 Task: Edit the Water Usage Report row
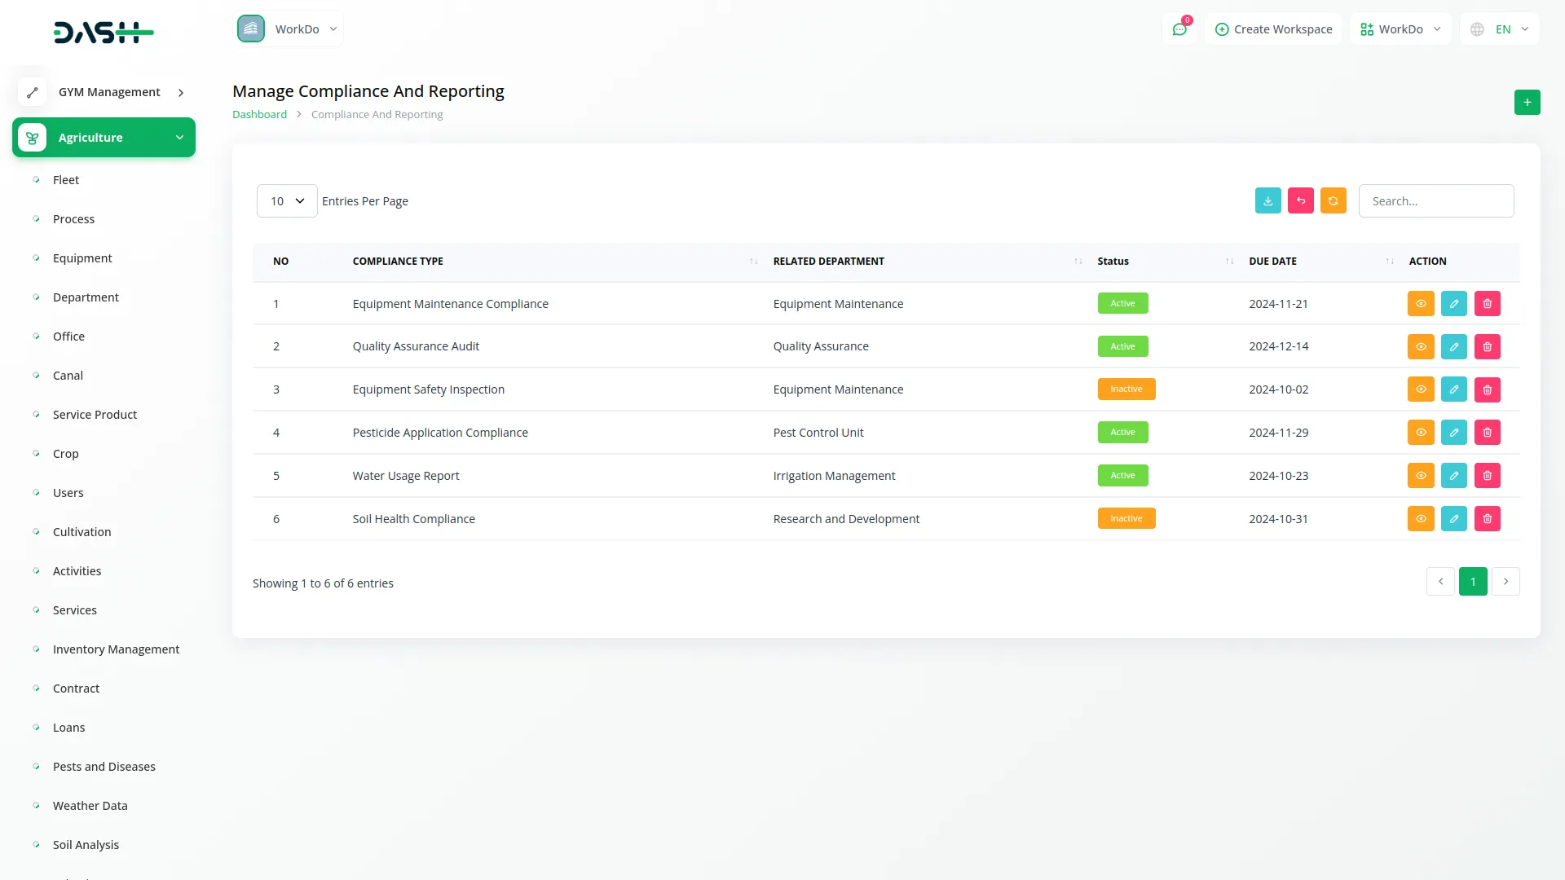coord(1453,476)
